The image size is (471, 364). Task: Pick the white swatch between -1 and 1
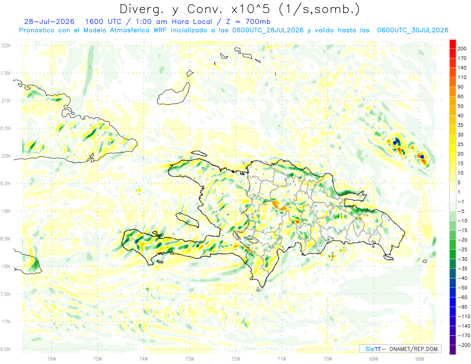coord(453,197)
